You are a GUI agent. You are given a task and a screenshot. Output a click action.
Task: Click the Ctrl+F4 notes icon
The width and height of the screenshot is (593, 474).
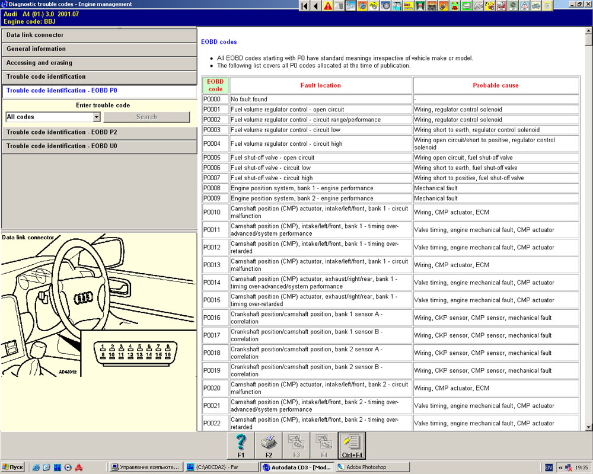coord(352,446)
